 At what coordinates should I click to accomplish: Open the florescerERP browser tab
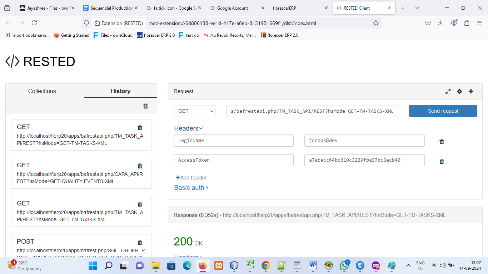tap(297, 8)
